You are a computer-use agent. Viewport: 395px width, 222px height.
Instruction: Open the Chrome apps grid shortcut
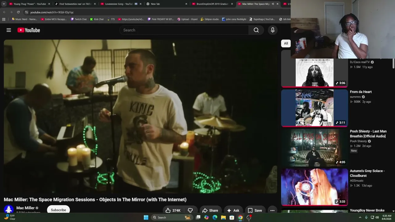click(x=4, y=19)
